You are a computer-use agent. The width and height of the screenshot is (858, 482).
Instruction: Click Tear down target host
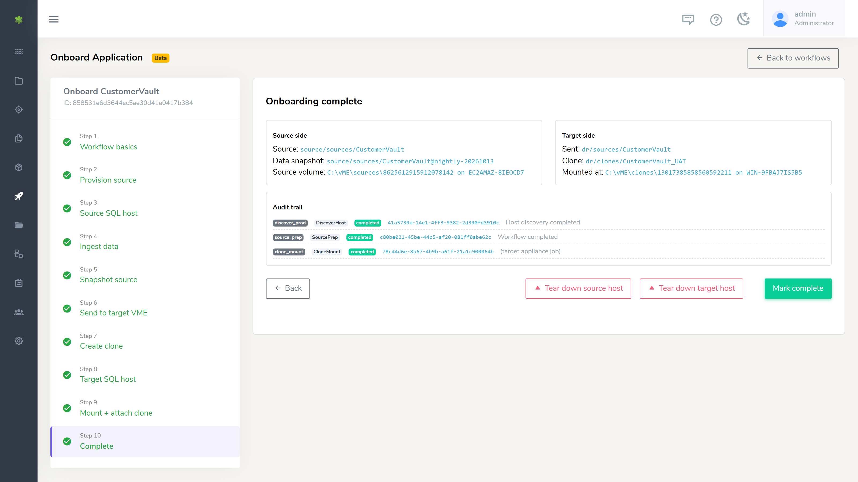tap(691, 288)
